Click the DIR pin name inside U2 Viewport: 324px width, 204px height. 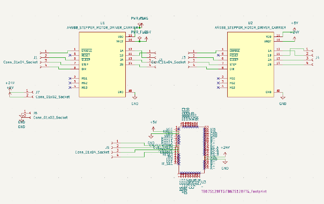click(x=232, y=69)
